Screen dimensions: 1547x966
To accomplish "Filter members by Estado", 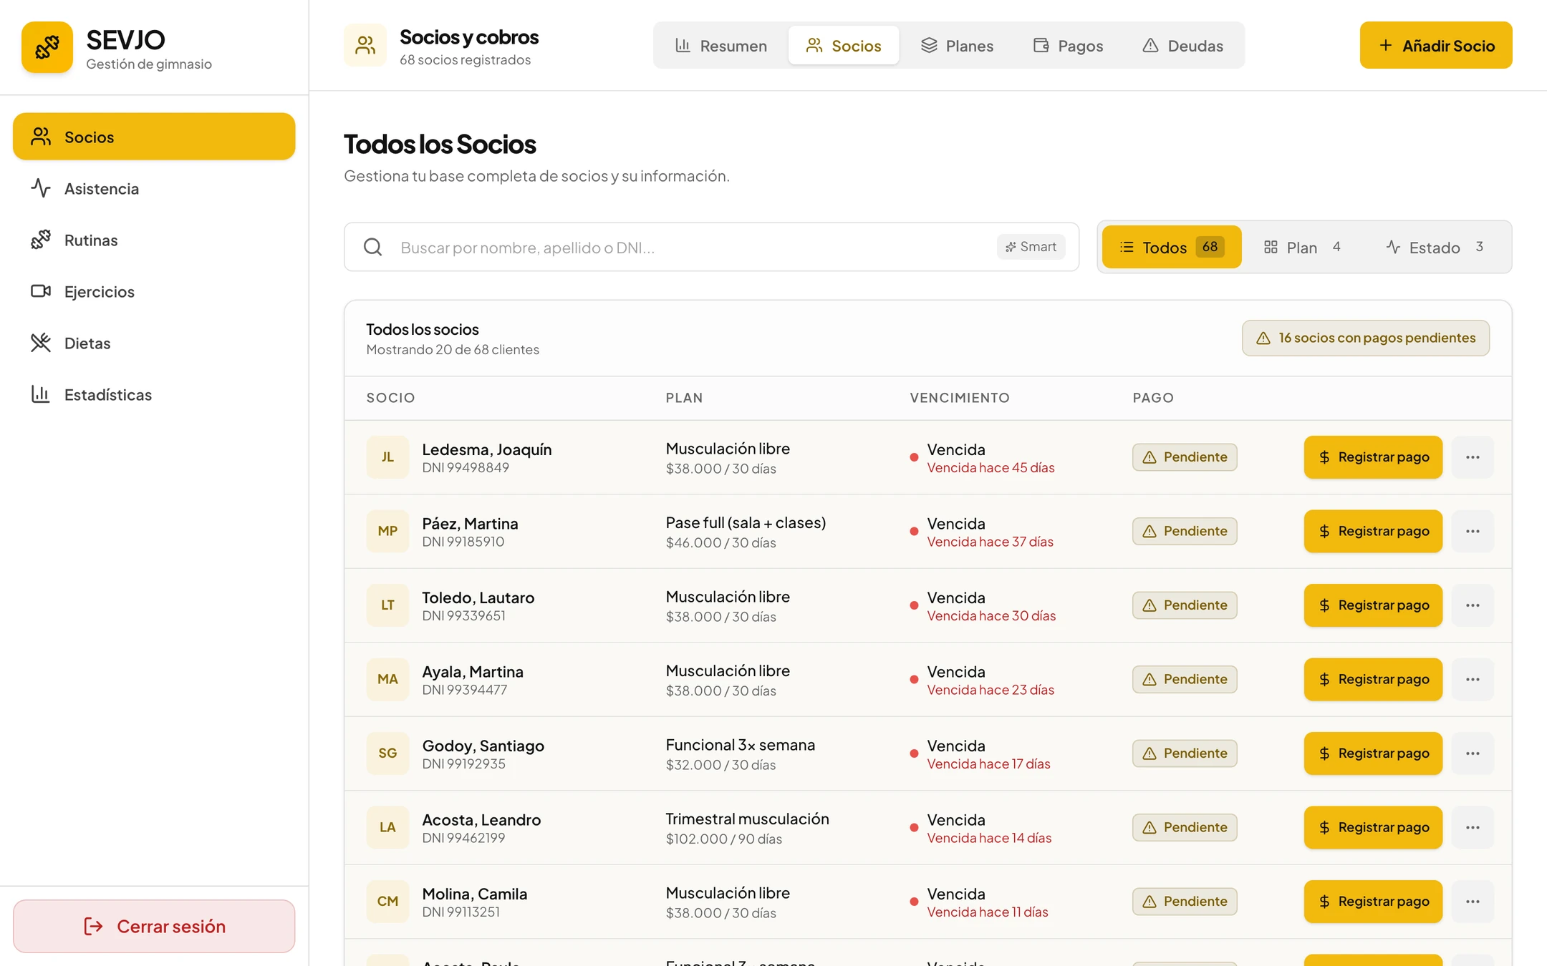I will click(1435, 247).
